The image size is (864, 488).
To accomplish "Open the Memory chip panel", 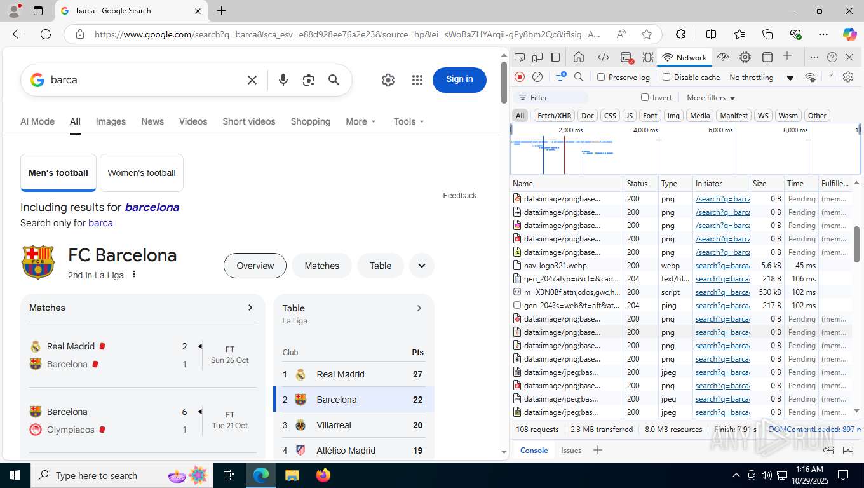I will 745,57.
